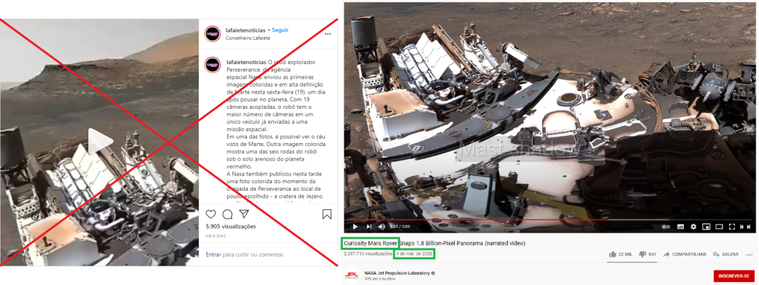Mute the YouTube video volume

click(x=382, y=226)
